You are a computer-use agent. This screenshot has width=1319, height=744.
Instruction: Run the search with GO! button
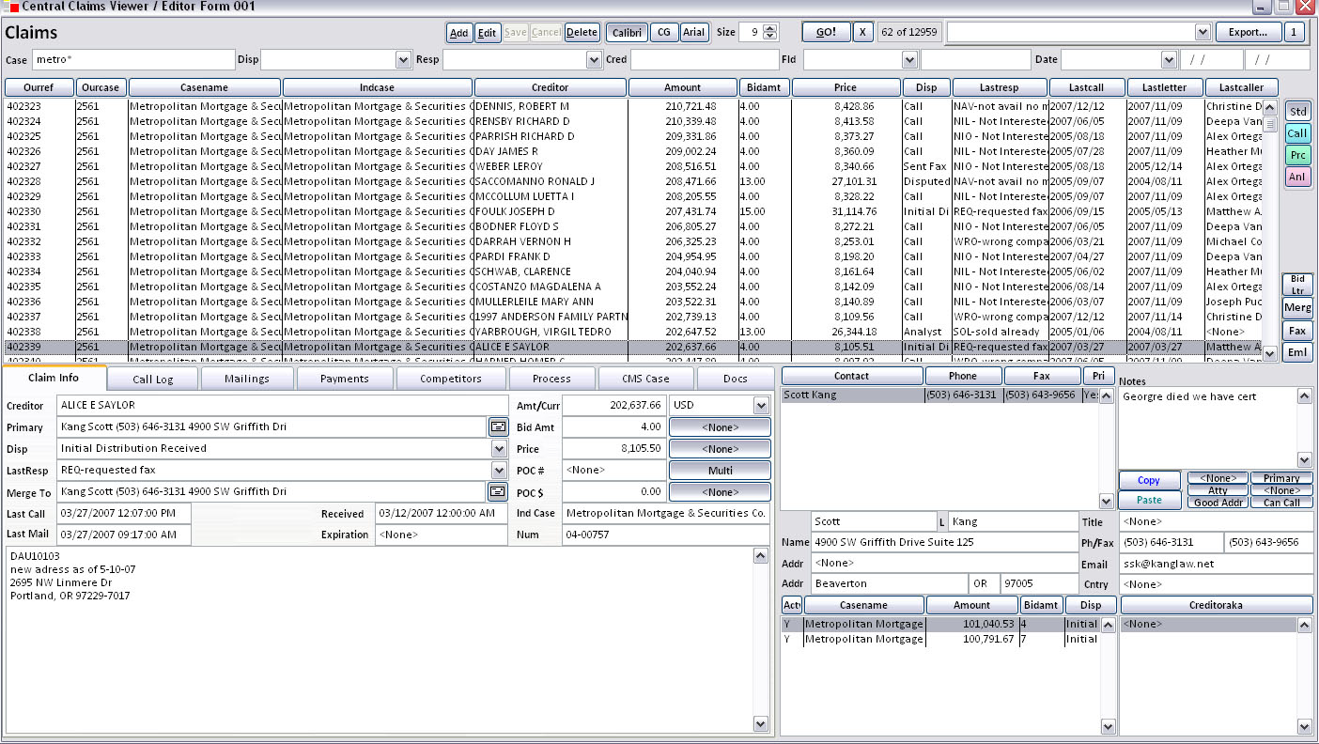pos(826,32)
